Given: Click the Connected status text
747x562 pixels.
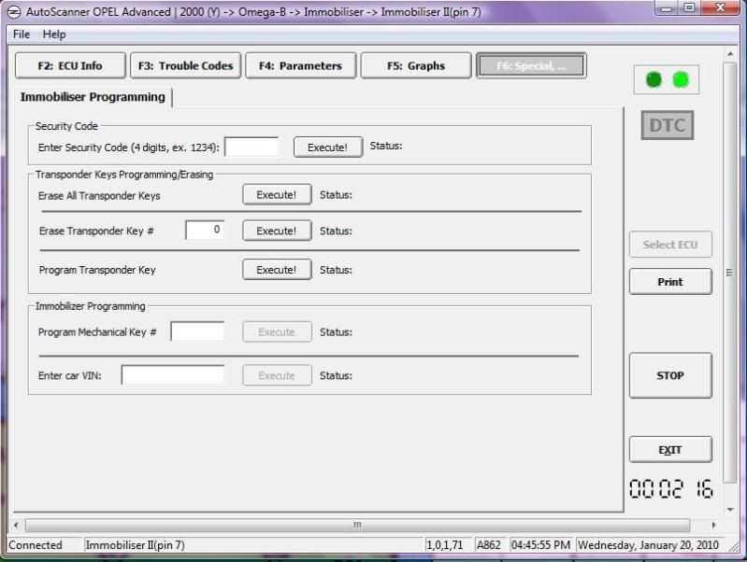Looking at the screenshot, I should click(36, 545).
